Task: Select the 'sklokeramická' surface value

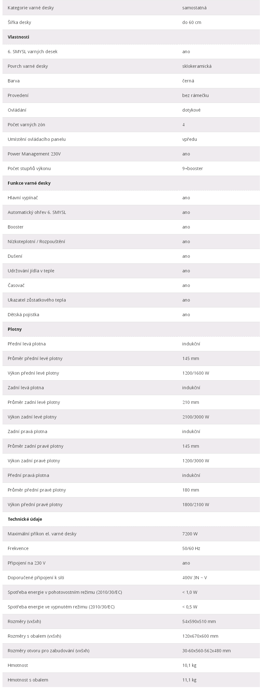Action: (x=197, y=66)
